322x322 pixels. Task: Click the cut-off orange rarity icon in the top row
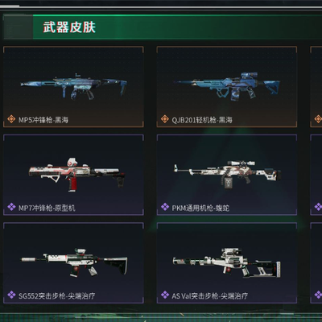318,119
